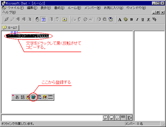Switch to plain Text view
Viewport: 166px width, 127px height.
tap(43, 20)
